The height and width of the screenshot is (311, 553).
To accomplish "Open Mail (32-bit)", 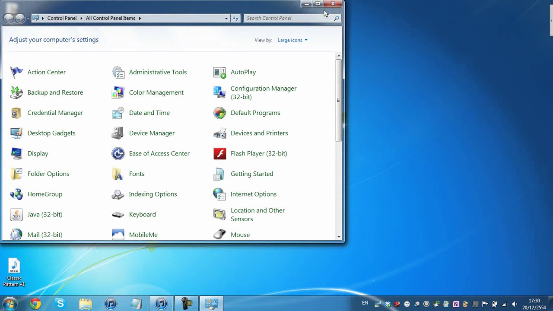I will (36, 235).
